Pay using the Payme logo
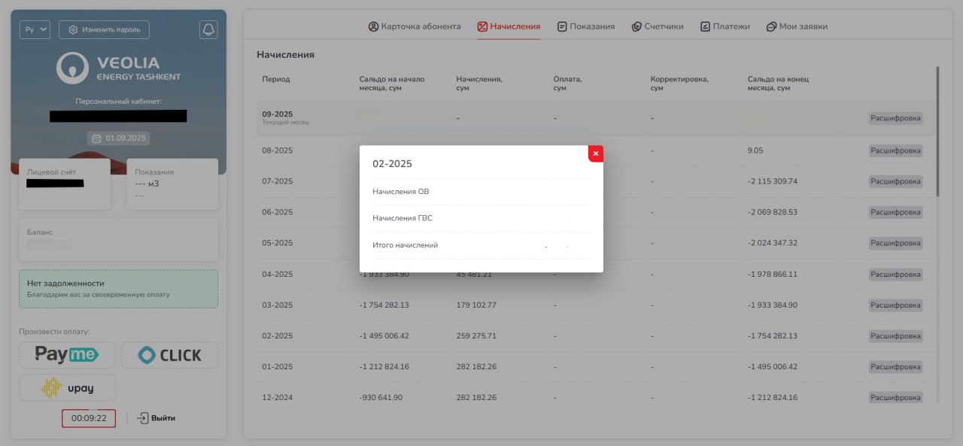 pyautogui.click(x=67, y=355)
